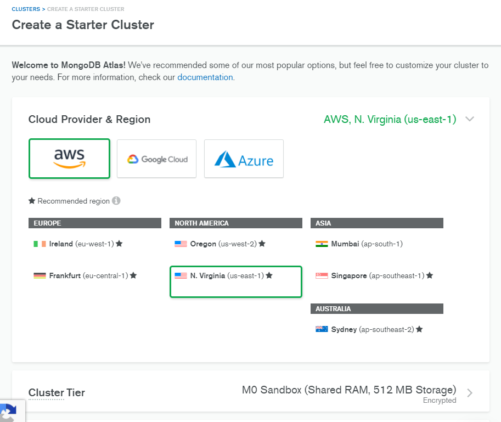501x422 pixels.
Task: Click the Ireland flag icon
Action: 40,244
